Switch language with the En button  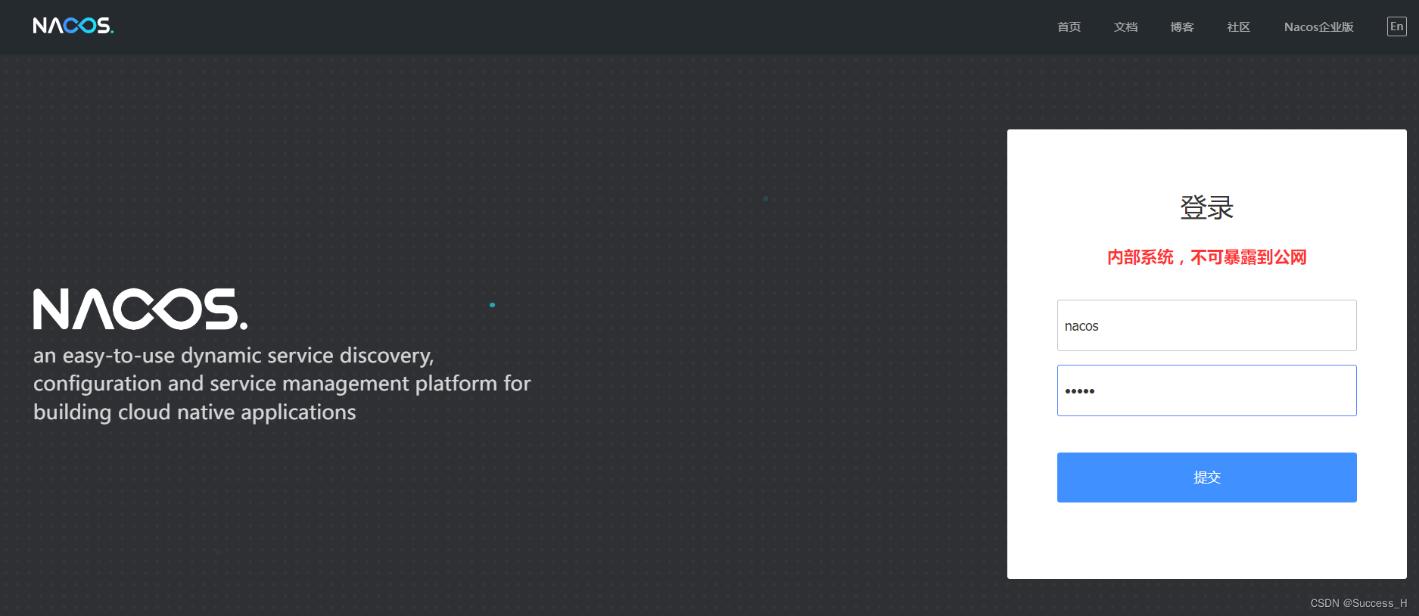coord(1397,26)
